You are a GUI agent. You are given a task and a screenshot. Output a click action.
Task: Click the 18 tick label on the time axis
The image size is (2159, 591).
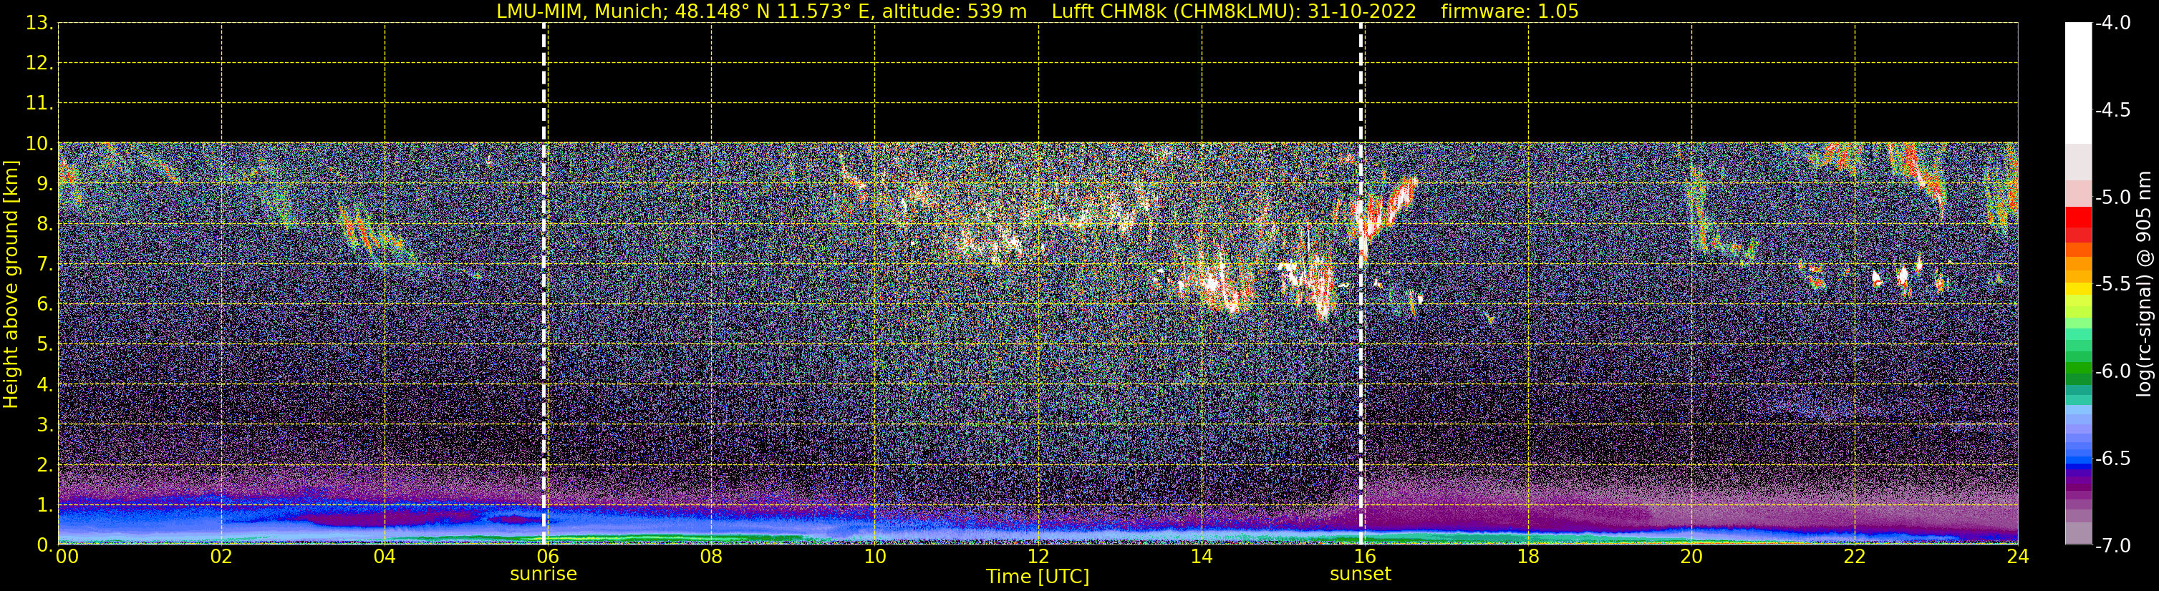pyautogui.click(x=1528, y=557)
